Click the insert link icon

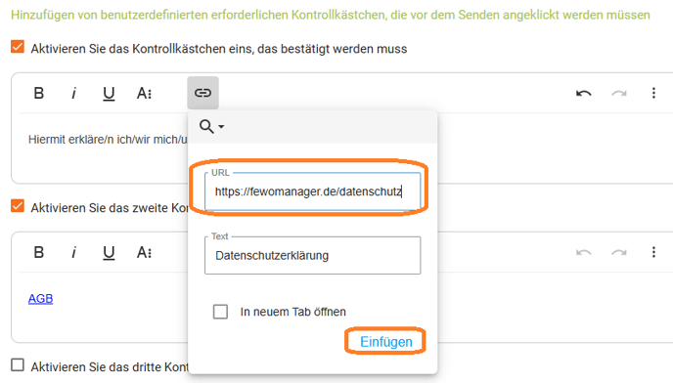click(x=203, y=93)
